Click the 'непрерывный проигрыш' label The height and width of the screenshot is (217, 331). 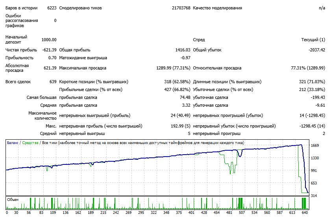point(217,134)
